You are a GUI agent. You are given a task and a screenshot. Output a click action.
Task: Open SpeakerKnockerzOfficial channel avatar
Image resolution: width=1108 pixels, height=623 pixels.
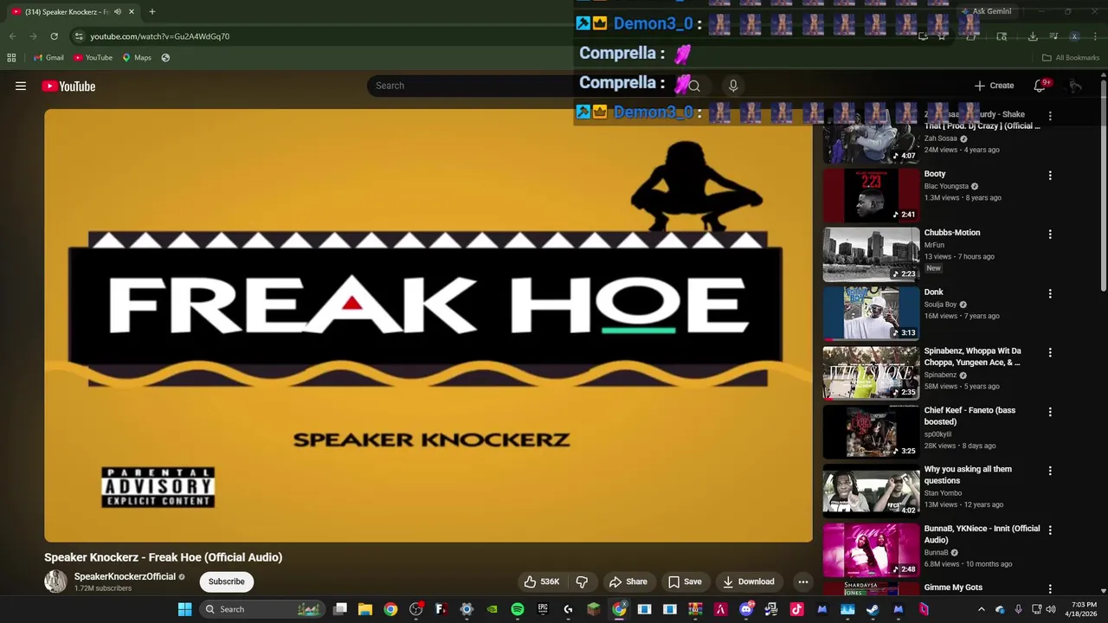[55, 581]
